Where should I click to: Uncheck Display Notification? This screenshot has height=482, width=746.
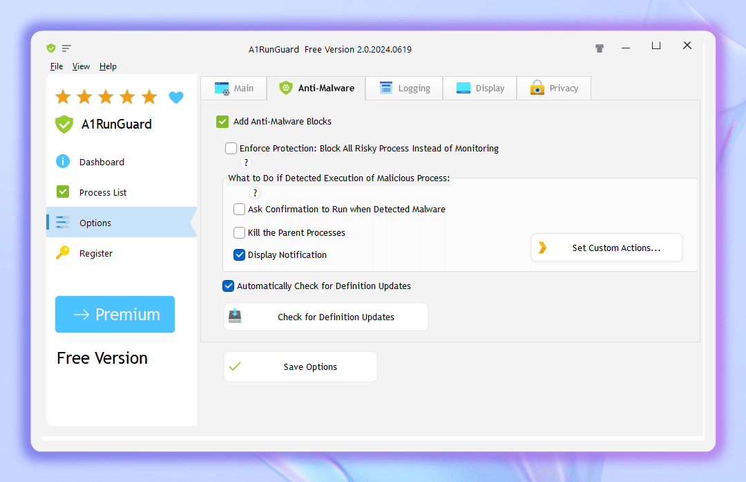click(x=239, y=254)
